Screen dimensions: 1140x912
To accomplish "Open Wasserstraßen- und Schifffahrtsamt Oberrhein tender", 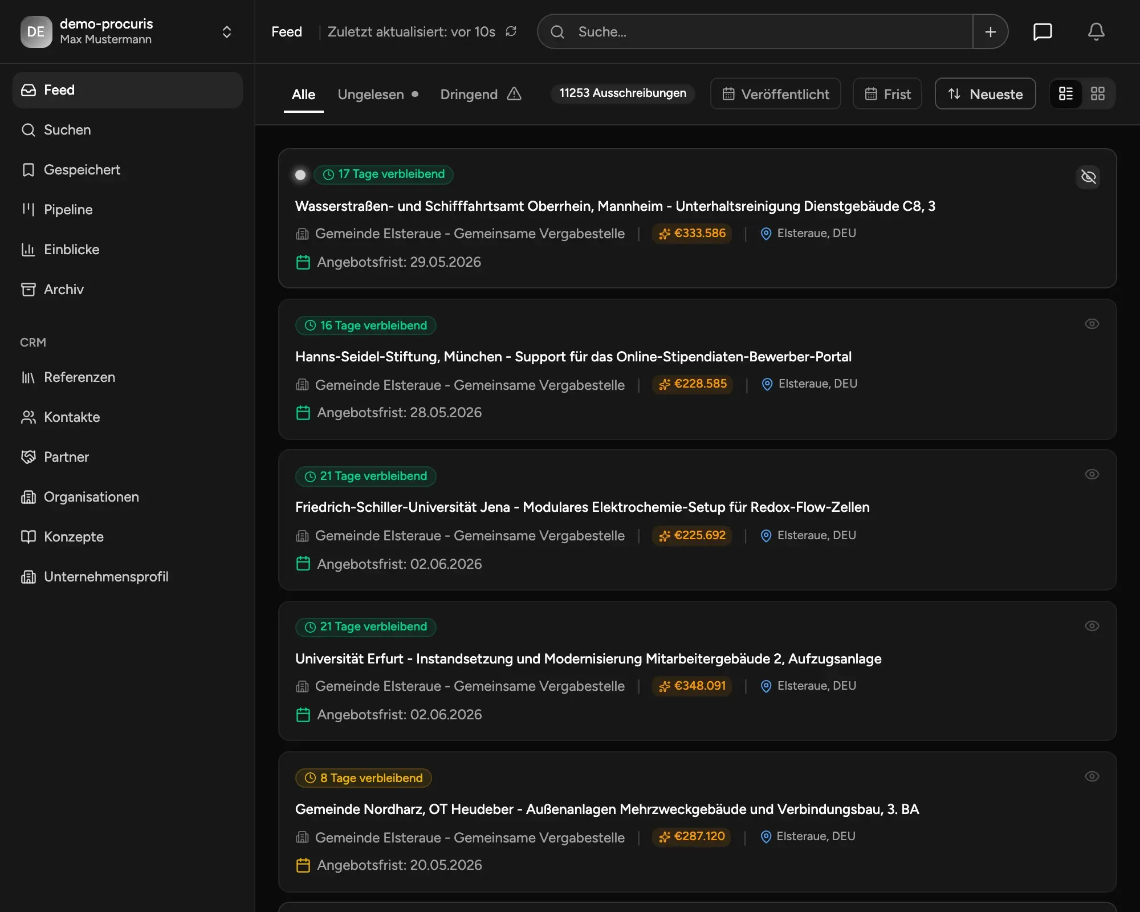I will coord(615,206).
